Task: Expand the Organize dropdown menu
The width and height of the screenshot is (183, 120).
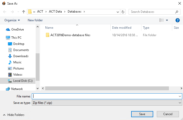Action: [x=12, y=20]
